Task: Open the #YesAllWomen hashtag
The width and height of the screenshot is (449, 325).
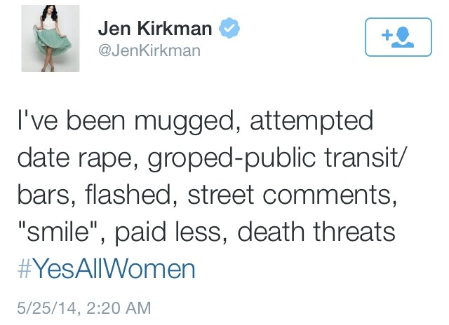Action: 106,269
